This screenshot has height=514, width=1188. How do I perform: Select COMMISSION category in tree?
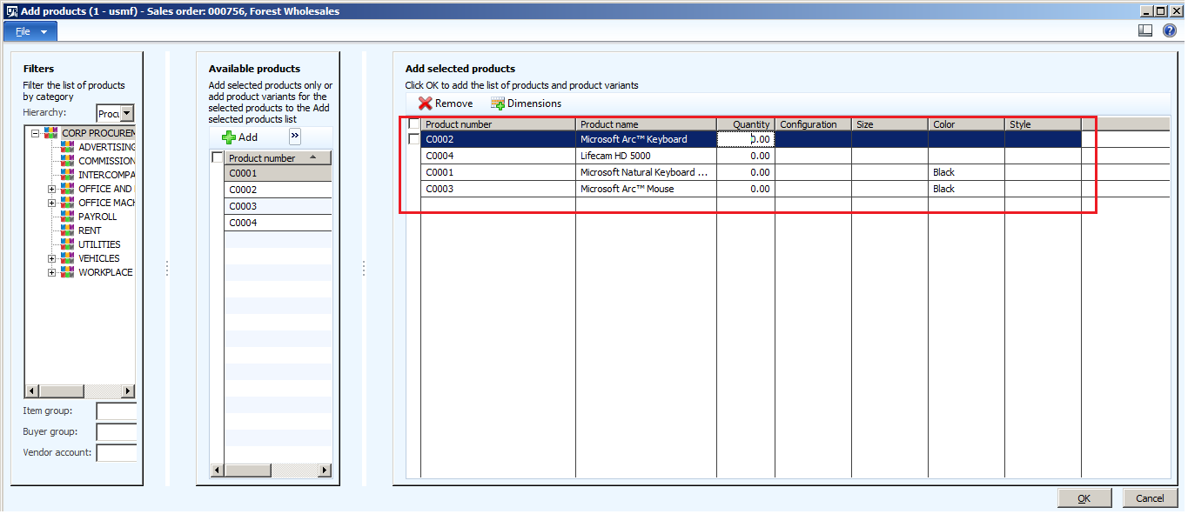click(x=106, y=161)
